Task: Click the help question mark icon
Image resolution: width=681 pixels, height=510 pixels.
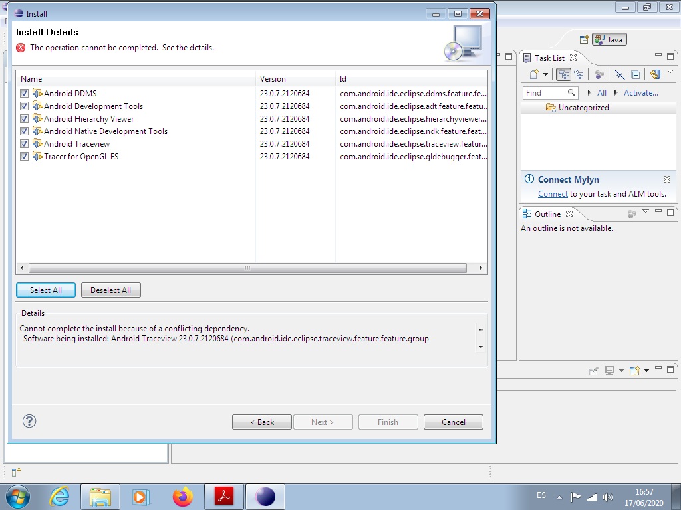Action: 29,421
